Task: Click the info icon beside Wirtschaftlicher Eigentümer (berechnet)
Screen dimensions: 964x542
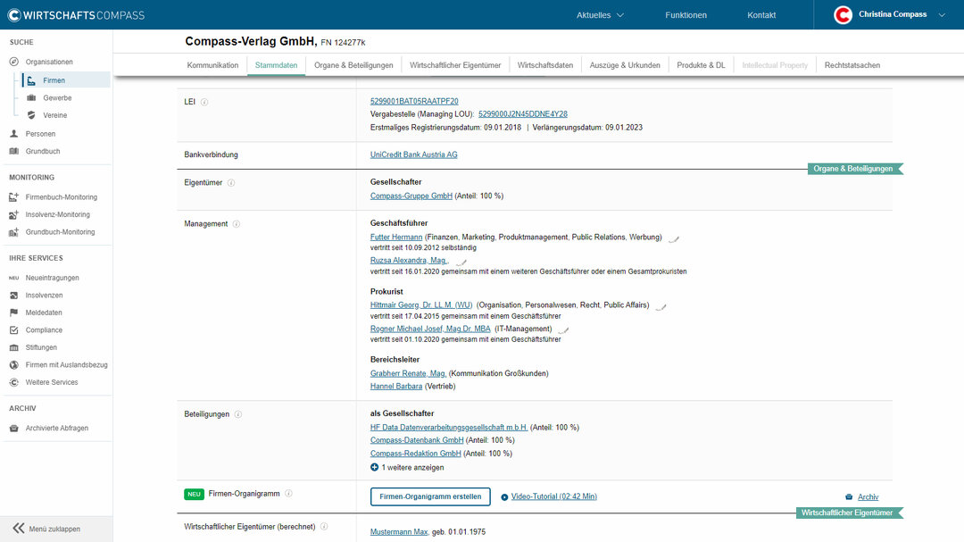Action: click(324, 527)
